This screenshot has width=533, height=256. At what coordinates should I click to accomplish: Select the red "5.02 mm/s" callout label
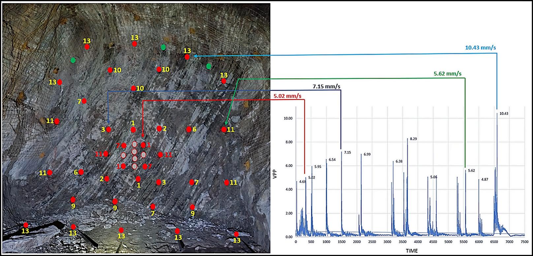coord(288,96)
